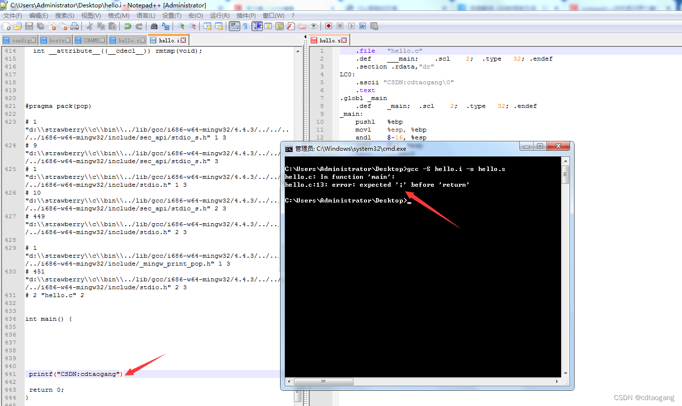The width and height of the screenshot is (682, 406).
Task: Toggle the Document Map panel icon
Action: click(280, 26)
